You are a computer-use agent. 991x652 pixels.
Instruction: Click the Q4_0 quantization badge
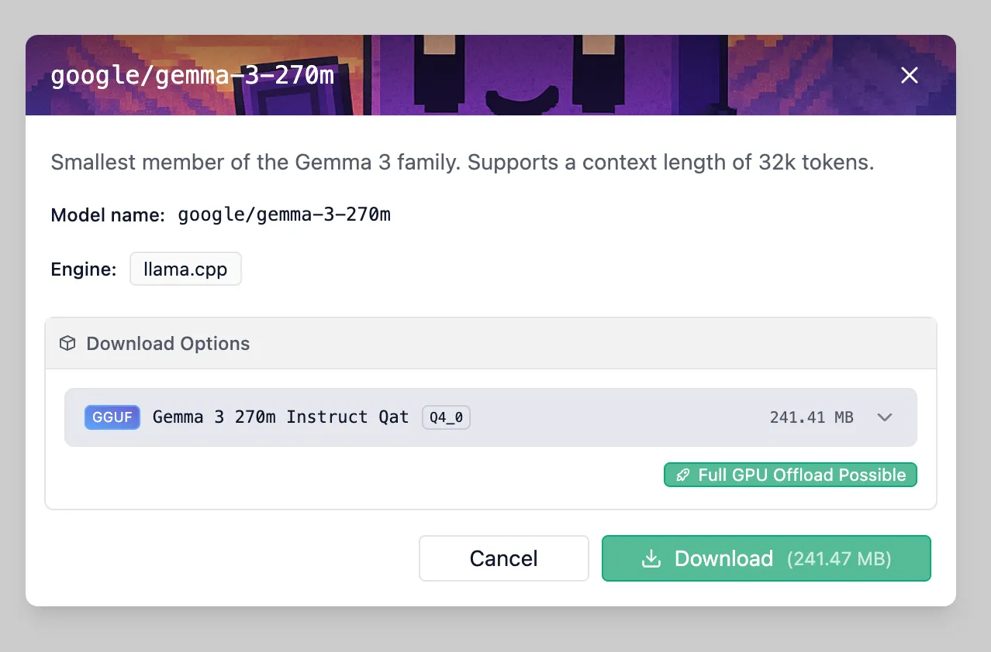(447, 417)
